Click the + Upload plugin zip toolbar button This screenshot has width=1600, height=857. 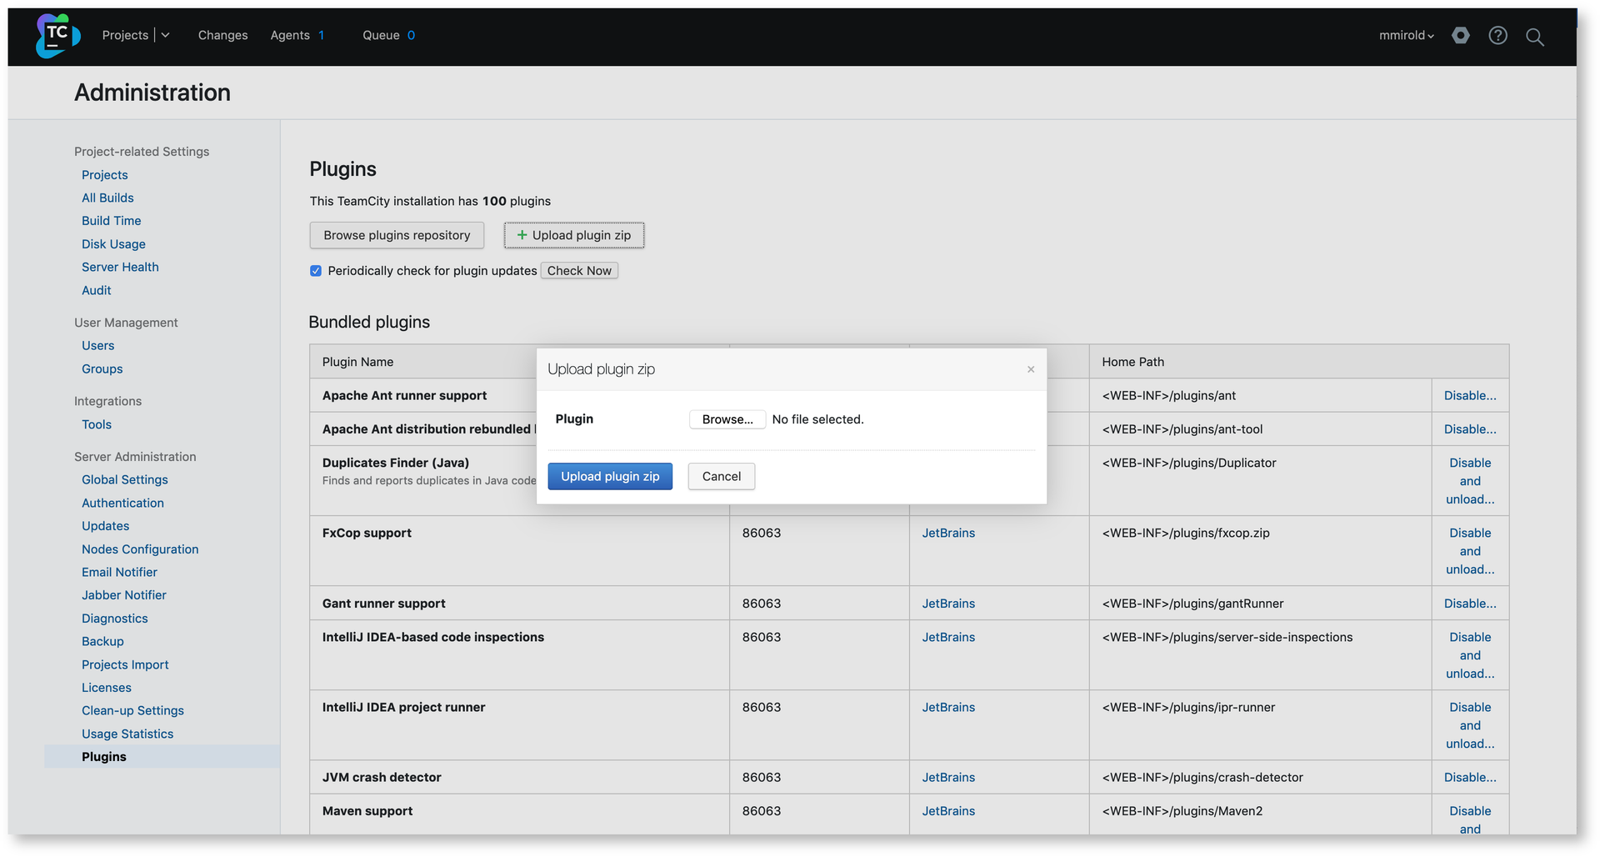click(574, 235)
